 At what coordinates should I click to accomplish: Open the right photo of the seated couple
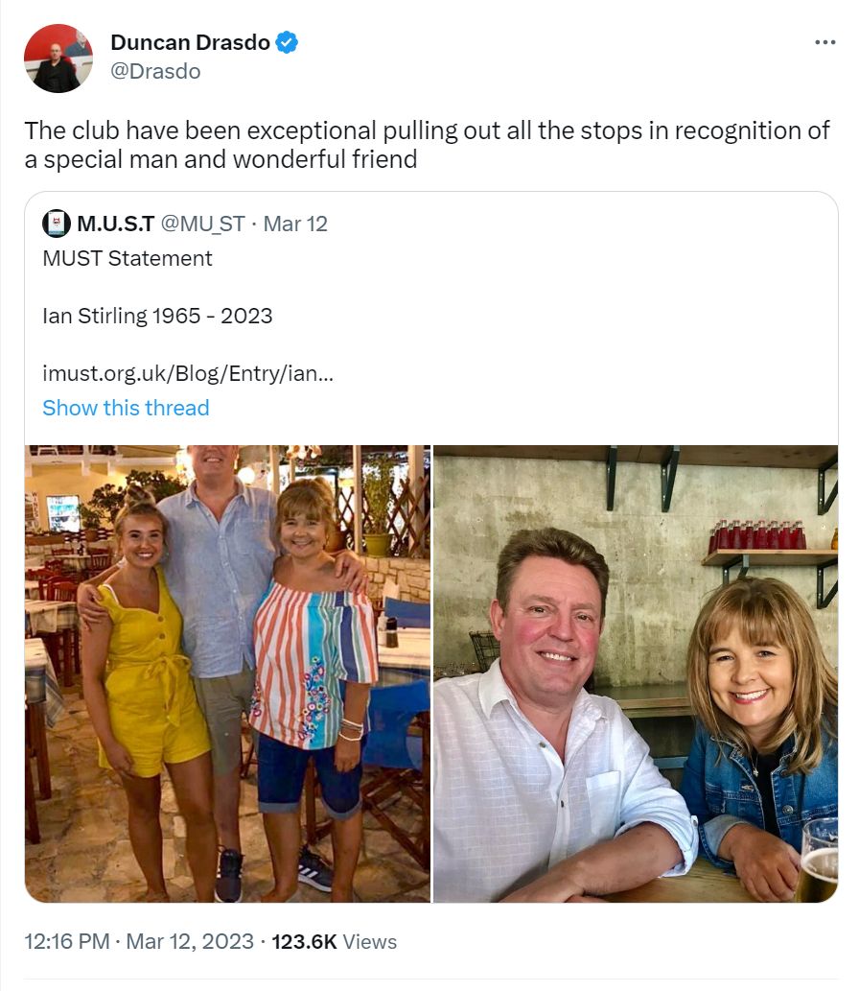pyautogui.click(x=635, y=673)
